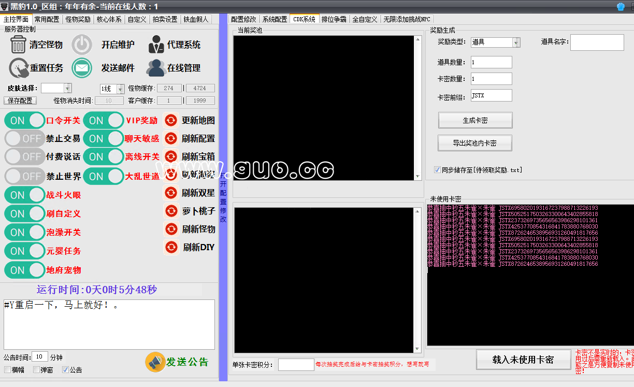
Task: Click the megaphone icon for 发送公告
Action: [155, 362]
